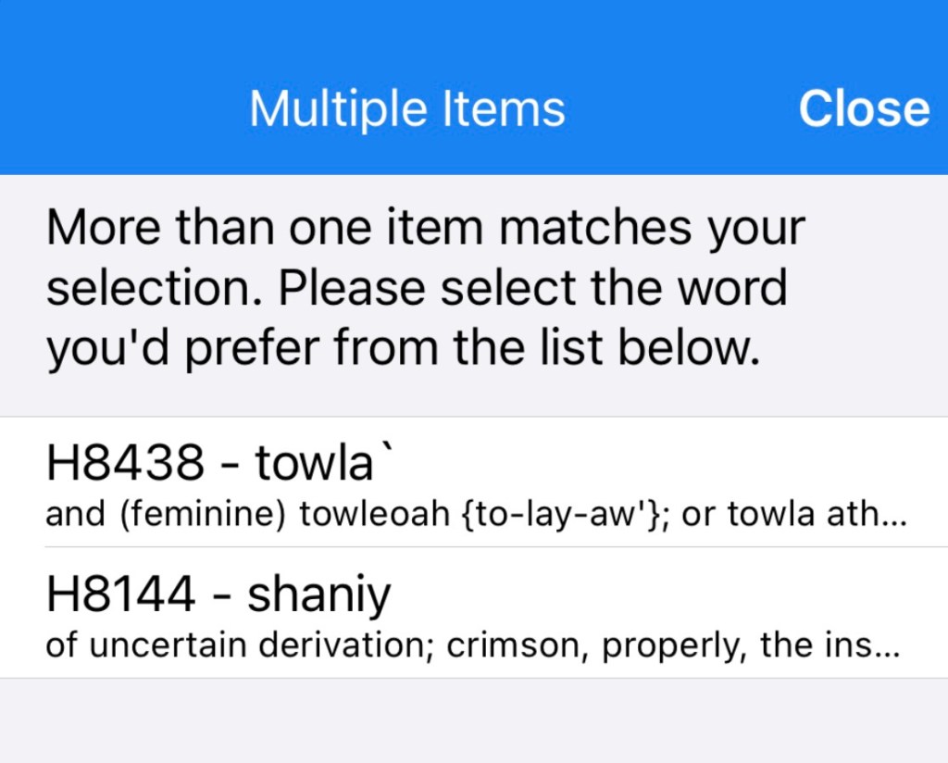Click the instruction text about multiple matches
Image resolution: width=948 pixels, height=763 pixels.
tap(426, 288)
